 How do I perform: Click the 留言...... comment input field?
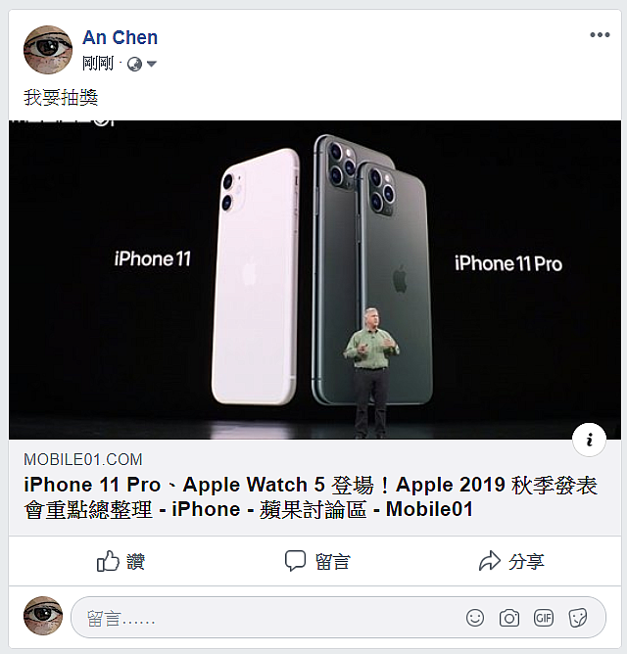point(338,618)
